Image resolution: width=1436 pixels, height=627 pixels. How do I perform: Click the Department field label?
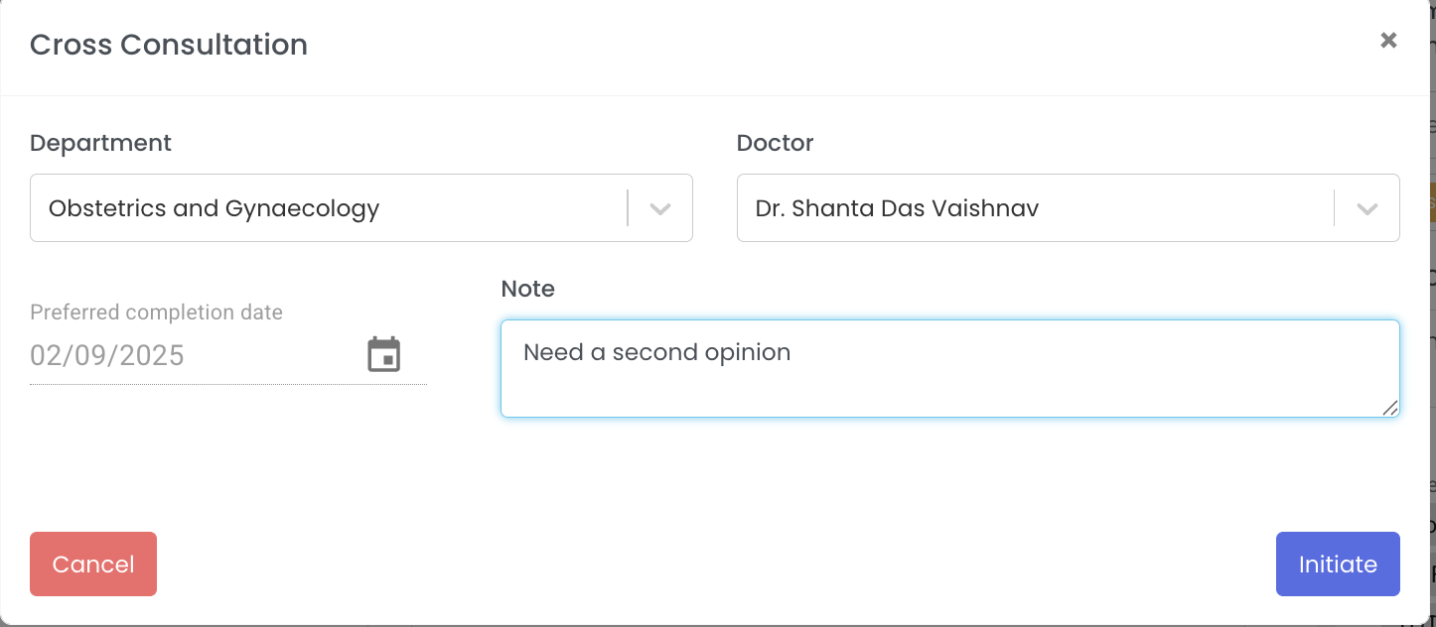point(100,143)
